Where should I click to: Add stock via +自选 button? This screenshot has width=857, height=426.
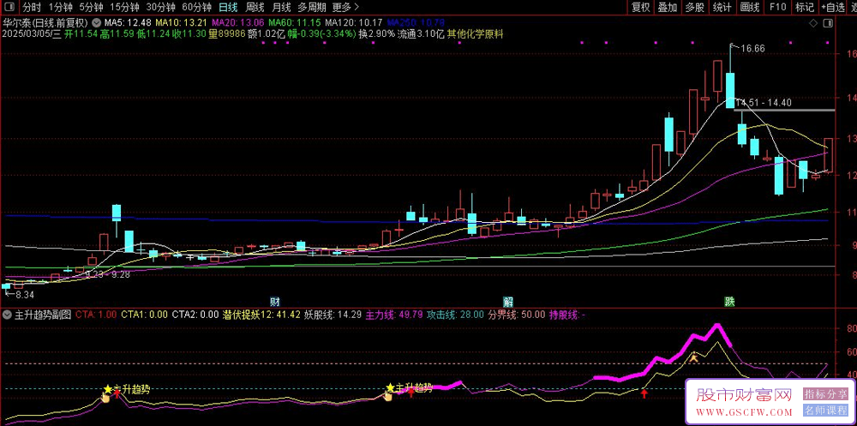pyautogui.click(x=832, y=7)
